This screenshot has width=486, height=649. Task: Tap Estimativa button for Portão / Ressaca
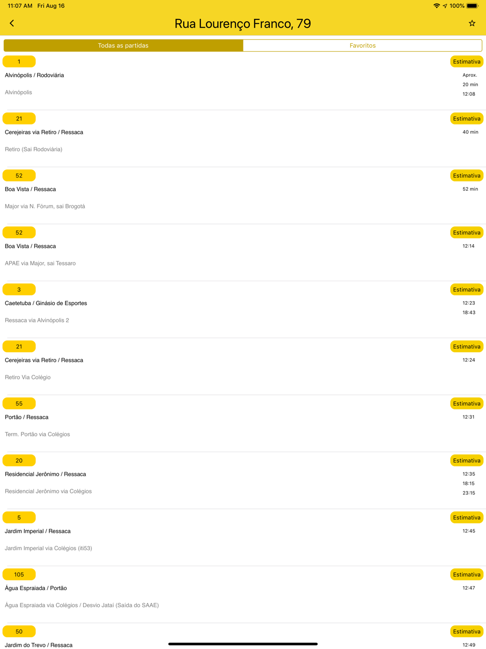pyautogui.click(x=467, y=404)
